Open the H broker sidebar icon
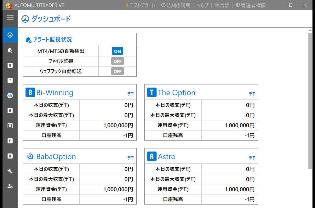Viewport: 315px width, 208px height. point(10,156)
